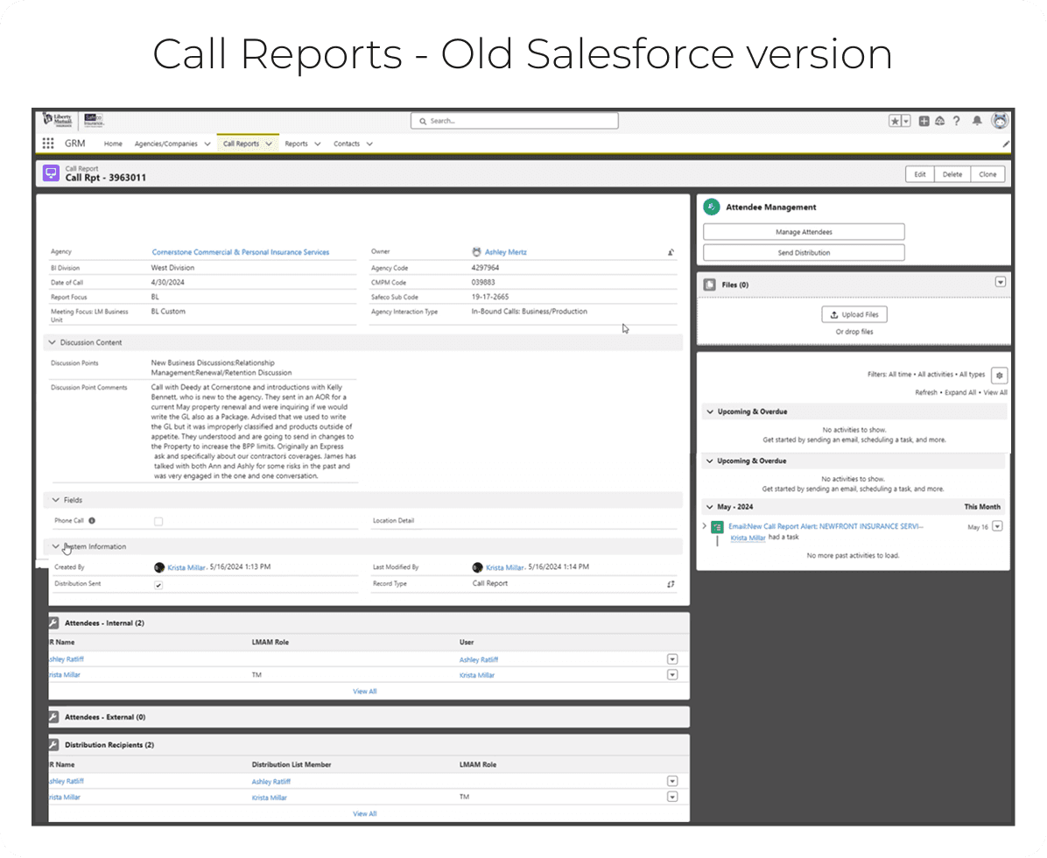Click the Delete button
This screenshot has width=1047, height=858.
[952, 175]
